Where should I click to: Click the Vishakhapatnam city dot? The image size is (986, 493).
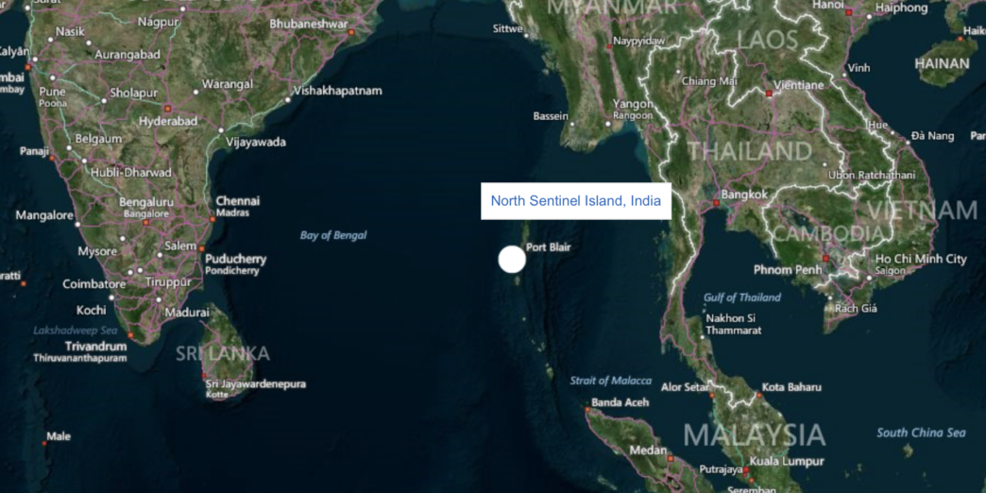288,99
